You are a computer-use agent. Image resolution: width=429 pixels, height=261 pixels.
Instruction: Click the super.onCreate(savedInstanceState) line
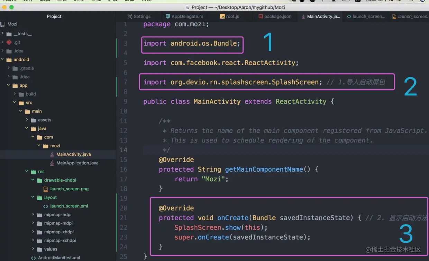243,237
